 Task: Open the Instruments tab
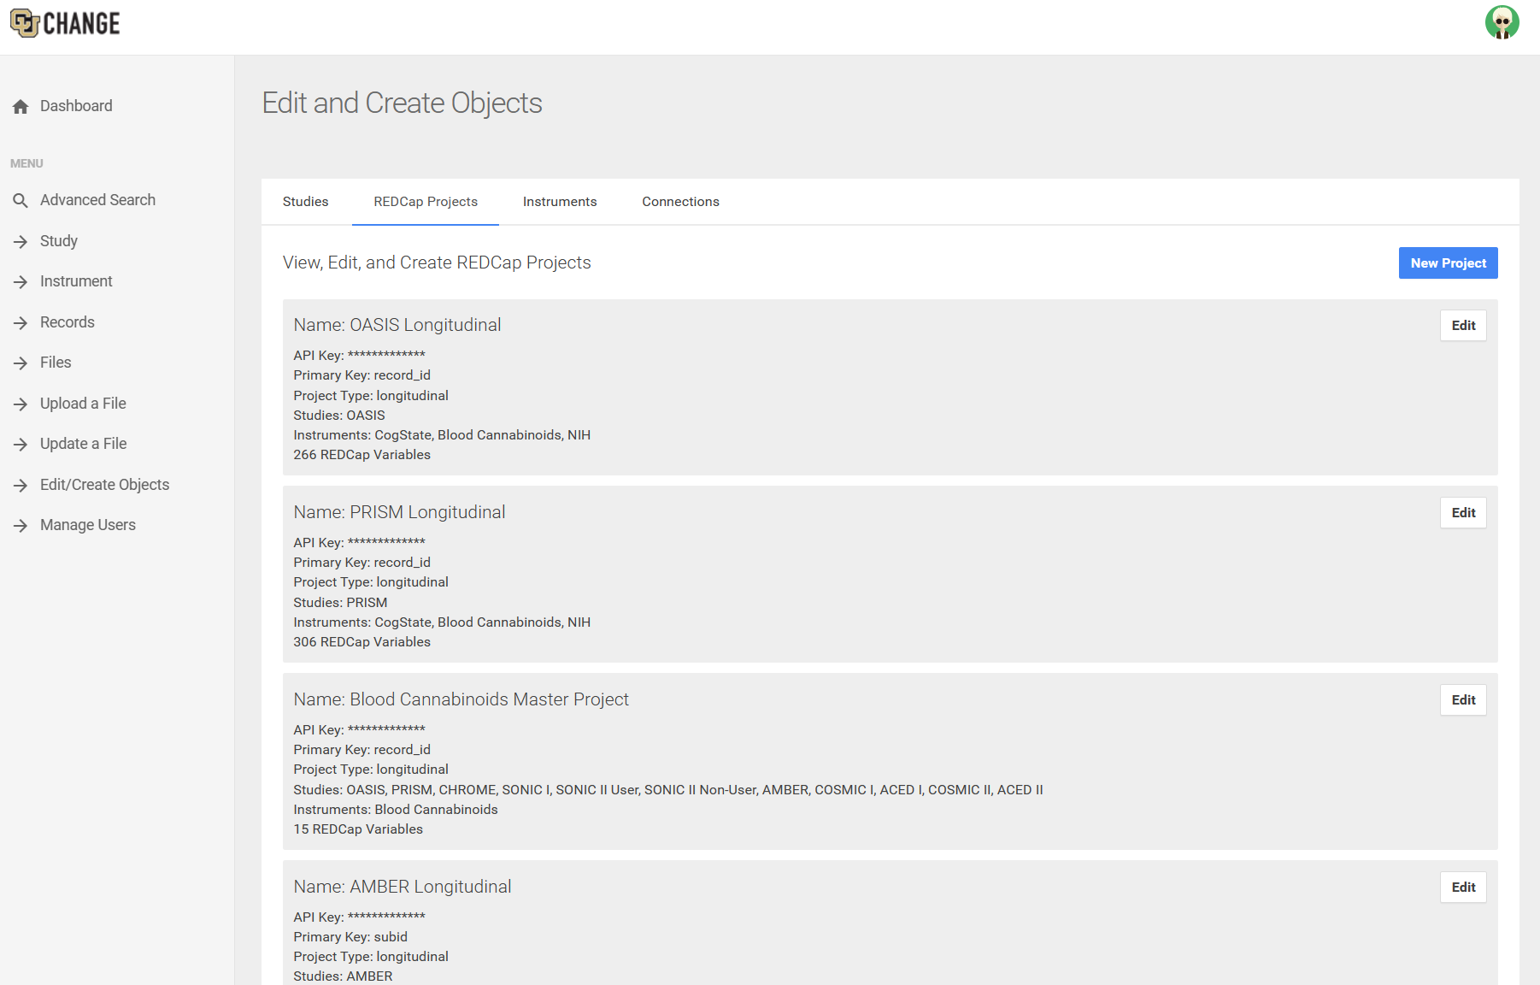pyautogui.click(x=560, y=202)
